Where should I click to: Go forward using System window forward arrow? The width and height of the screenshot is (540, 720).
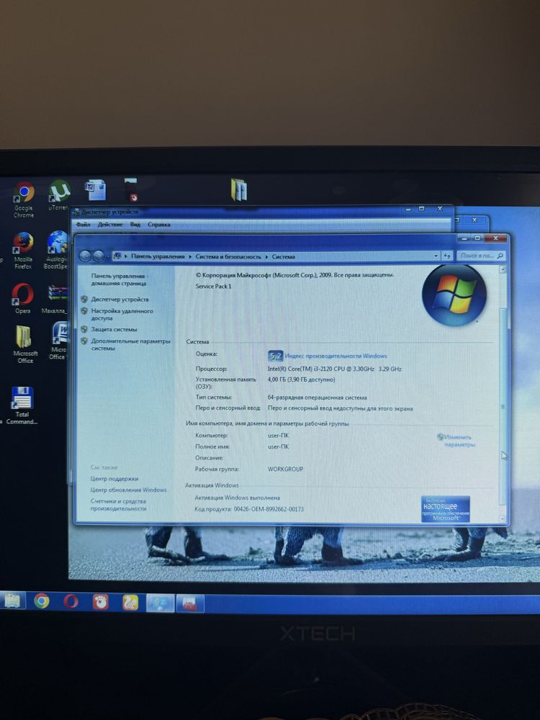pyautogui.click(x=98, y=256)
